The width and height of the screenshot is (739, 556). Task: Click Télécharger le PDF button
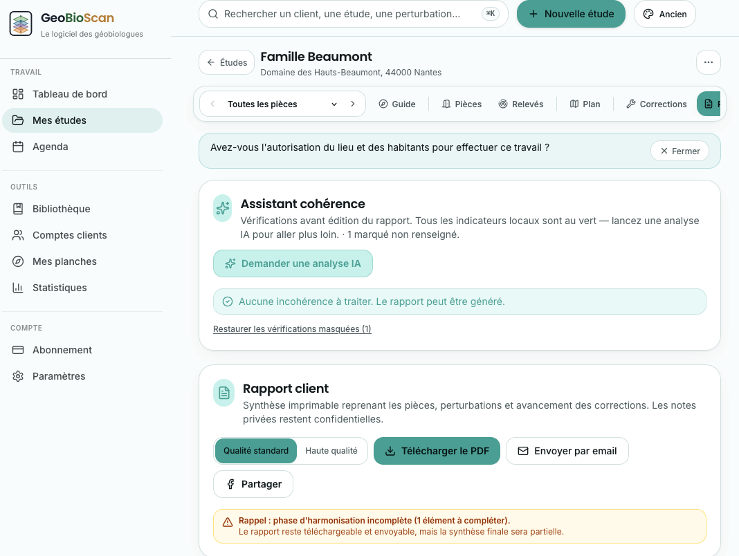tap(437, 451)
